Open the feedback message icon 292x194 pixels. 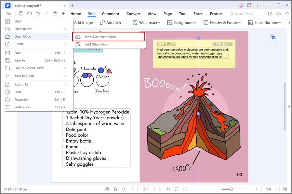(249, 5)
